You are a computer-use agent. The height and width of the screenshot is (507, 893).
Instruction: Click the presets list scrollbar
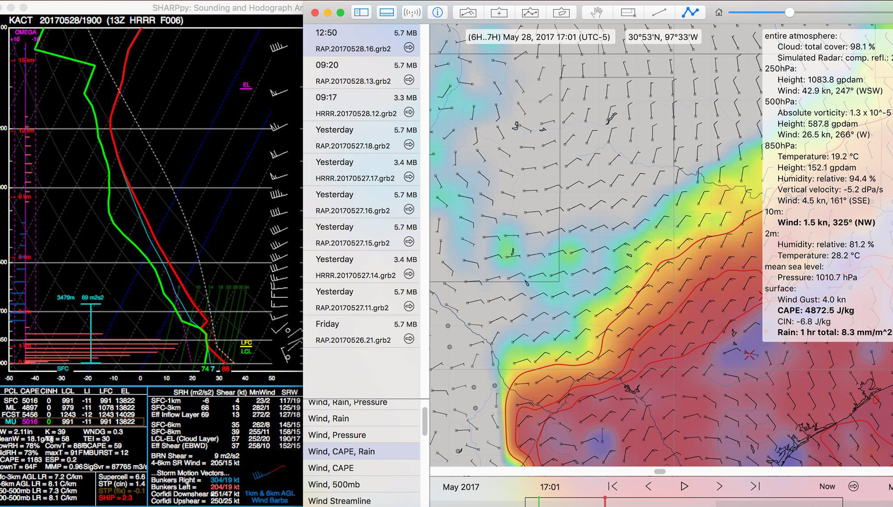(425, 421)
